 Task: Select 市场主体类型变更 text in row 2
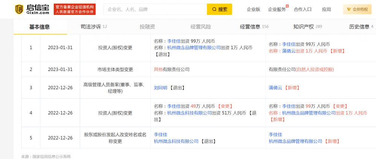[115, 70]
